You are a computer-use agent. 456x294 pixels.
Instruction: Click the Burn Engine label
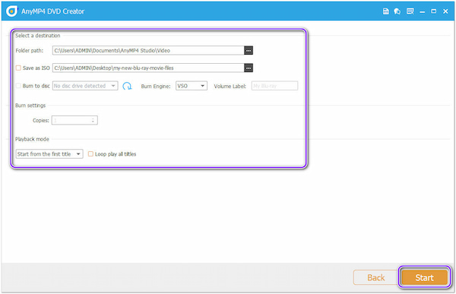(156, 86)
